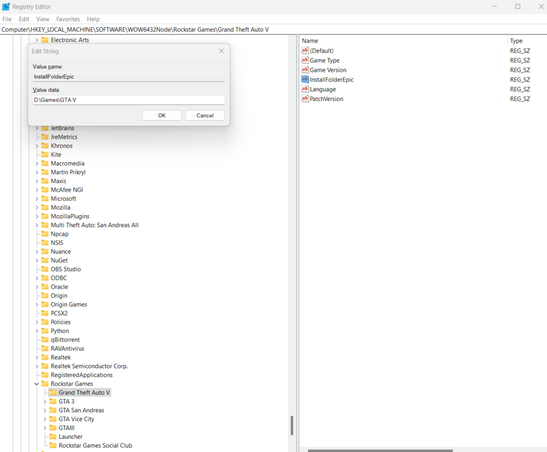This screenshot has width=547, height=452.
Task: Click the Launcher key folder icon
Action: pyautogui.click(x=52, y=436)
